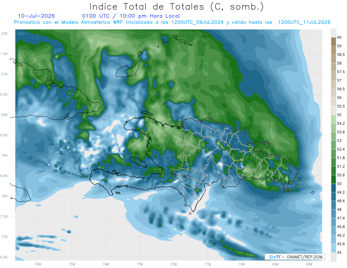The image size is (347, 268).
Task: Click the colorbar value label 54.2
Action: point(341,123)
